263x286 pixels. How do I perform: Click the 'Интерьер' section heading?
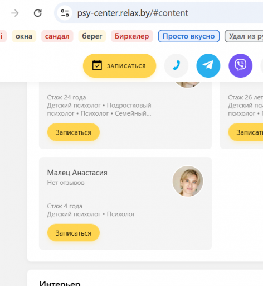(60, 283)
